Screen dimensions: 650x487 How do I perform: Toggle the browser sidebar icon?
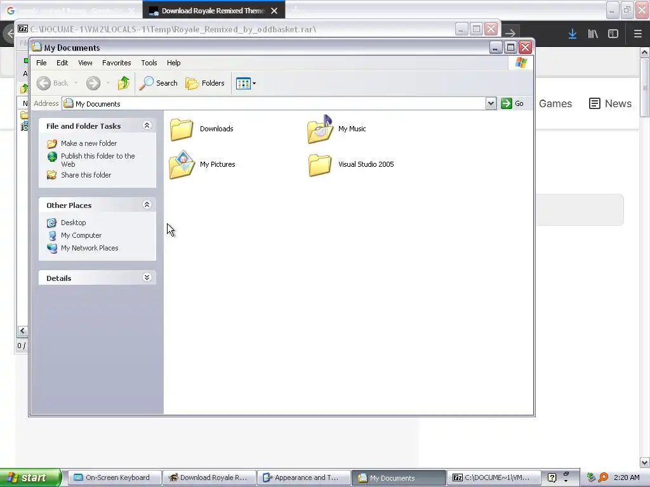pos(613,34)
